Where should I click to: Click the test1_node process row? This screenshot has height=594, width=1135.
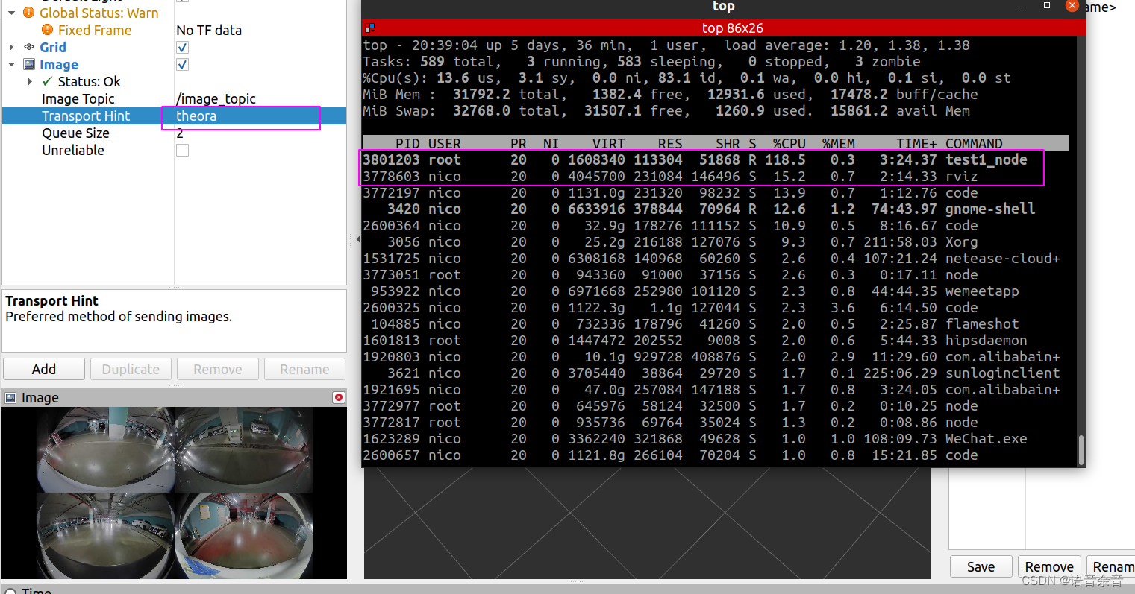point(715,159)
